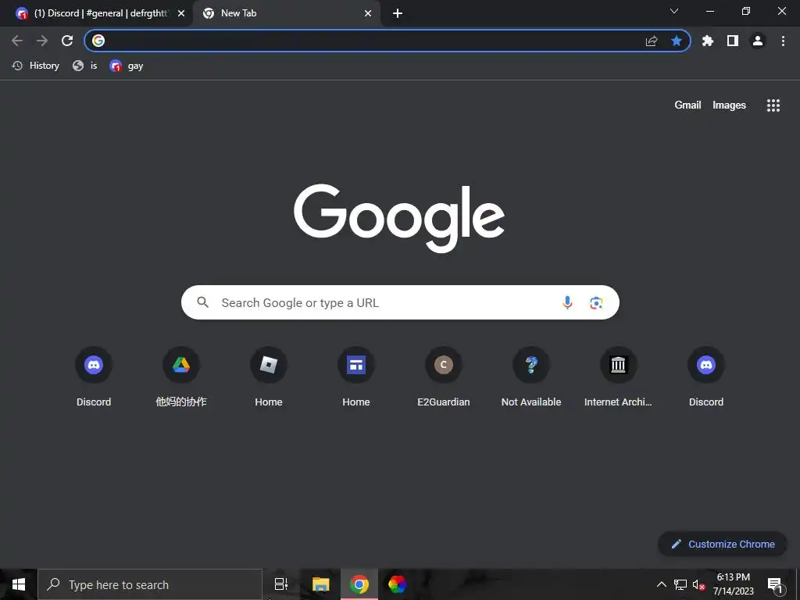Open the colorful wheel app on taskbar

point(397,584)
